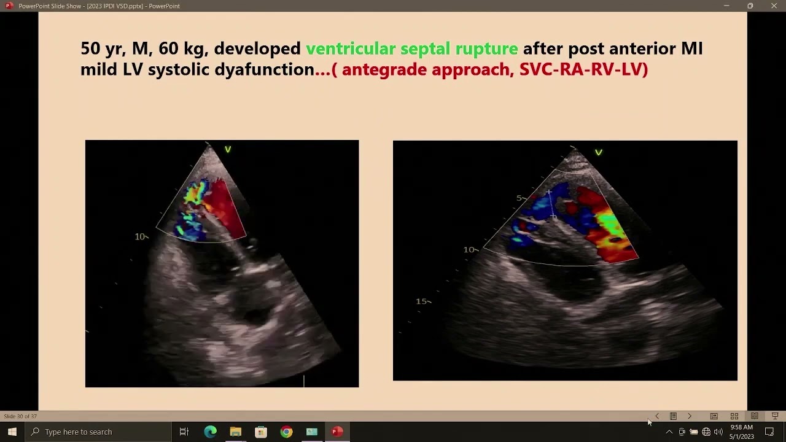Viewport: 786px width, 442px height.
Task: Start Slide Show view icon
Action: coord(775,416)
